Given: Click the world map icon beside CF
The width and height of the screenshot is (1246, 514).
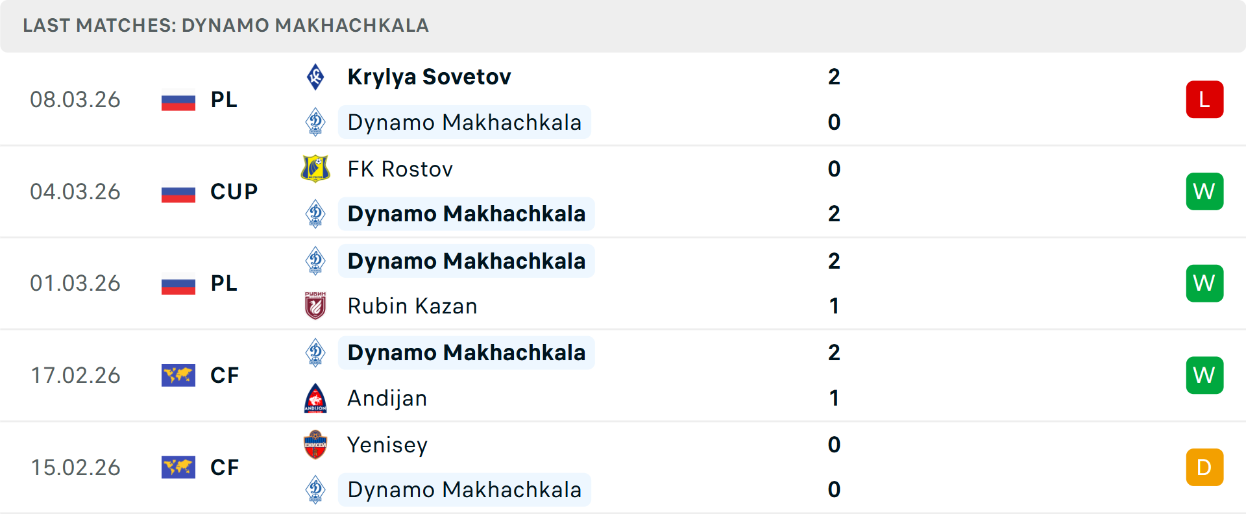Looking at the screenshot, I should (x=178, y=375).
